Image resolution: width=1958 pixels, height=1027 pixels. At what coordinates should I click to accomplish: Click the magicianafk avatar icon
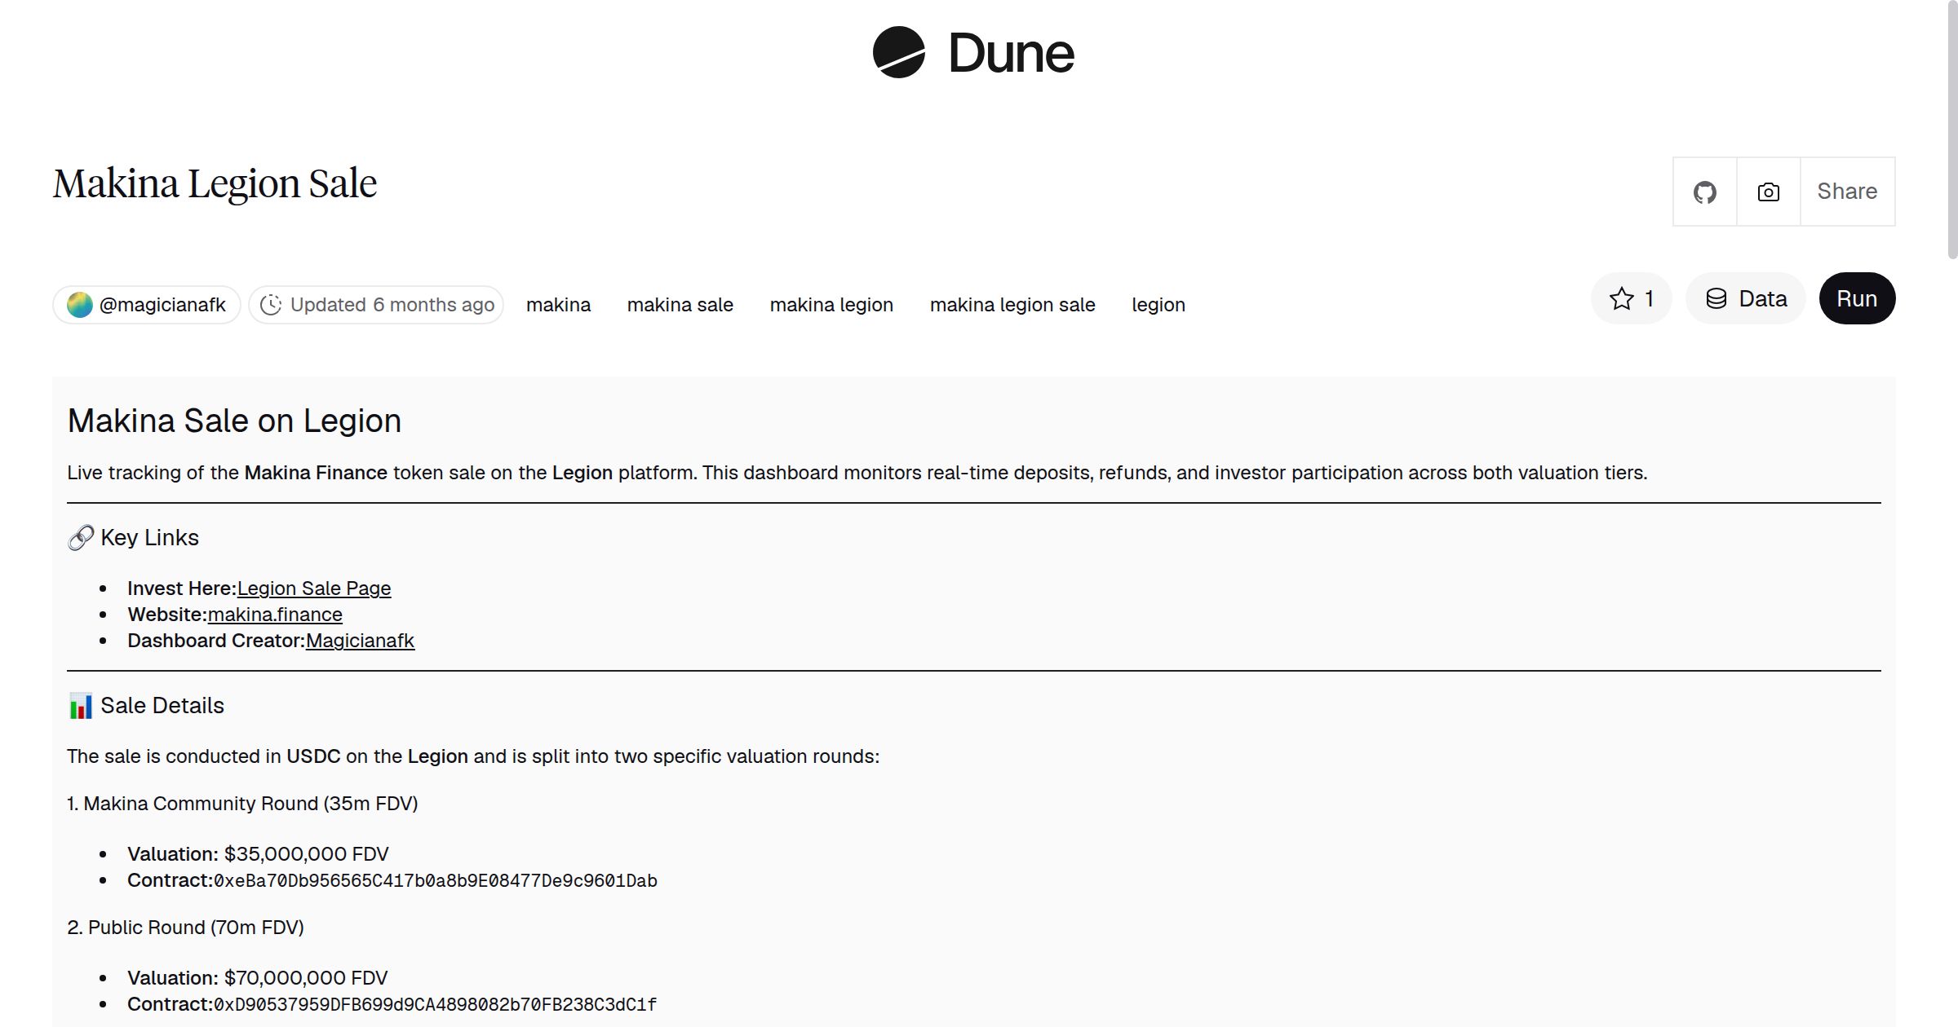click(80, 305)
